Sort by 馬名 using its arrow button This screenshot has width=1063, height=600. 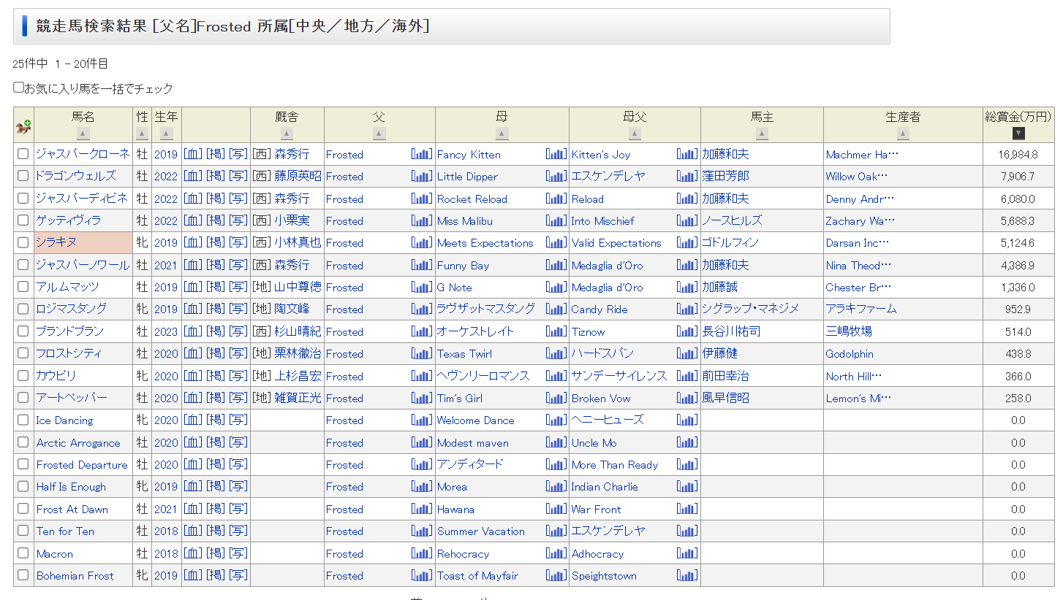pyautogui.click(x=83, y=134)
